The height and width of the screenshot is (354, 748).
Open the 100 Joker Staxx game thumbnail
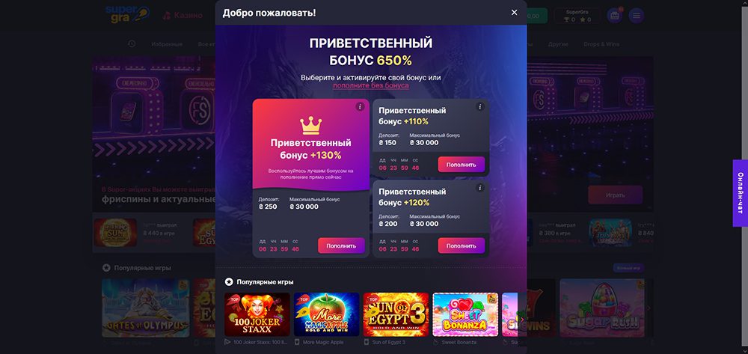tap(257, 314)
